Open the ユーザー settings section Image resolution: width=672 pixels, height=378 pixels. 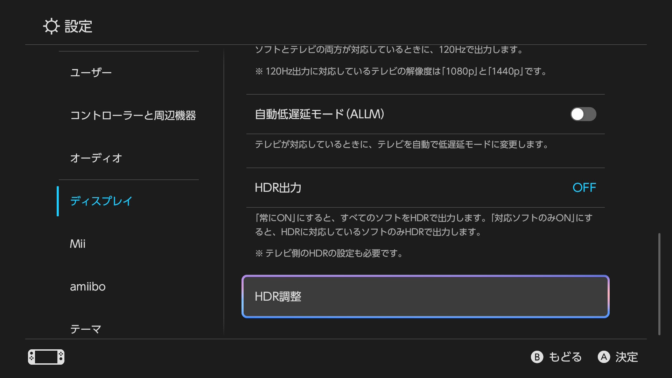pyautogui.click(x=91, y=72)
